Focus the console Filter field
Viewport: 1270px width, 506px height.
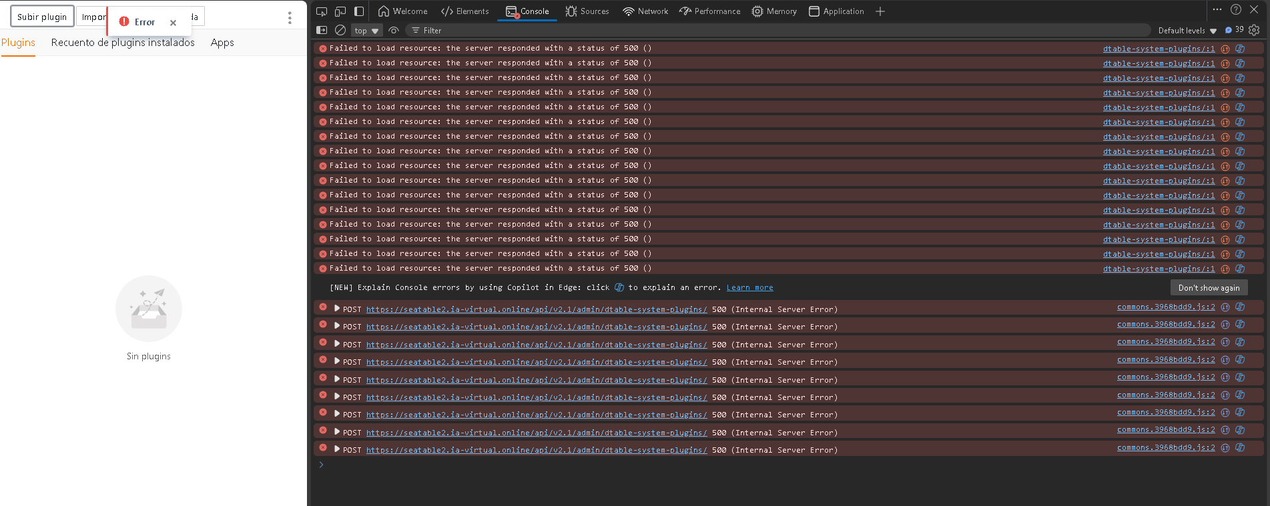[777, 31]
